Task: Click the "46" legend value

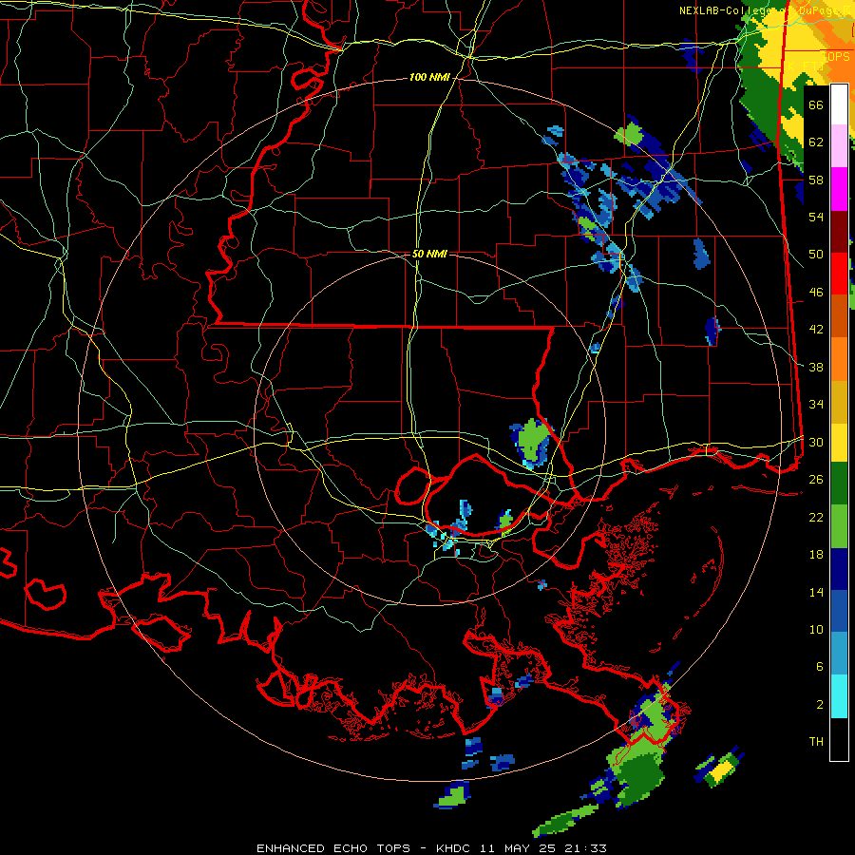Action: tap(816, 293)
